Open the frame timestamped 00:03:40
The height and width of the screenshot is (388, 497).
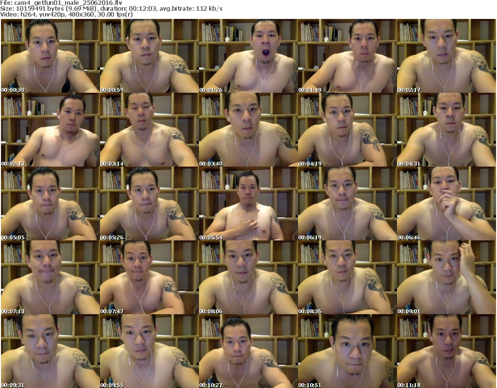pos(248,130)
